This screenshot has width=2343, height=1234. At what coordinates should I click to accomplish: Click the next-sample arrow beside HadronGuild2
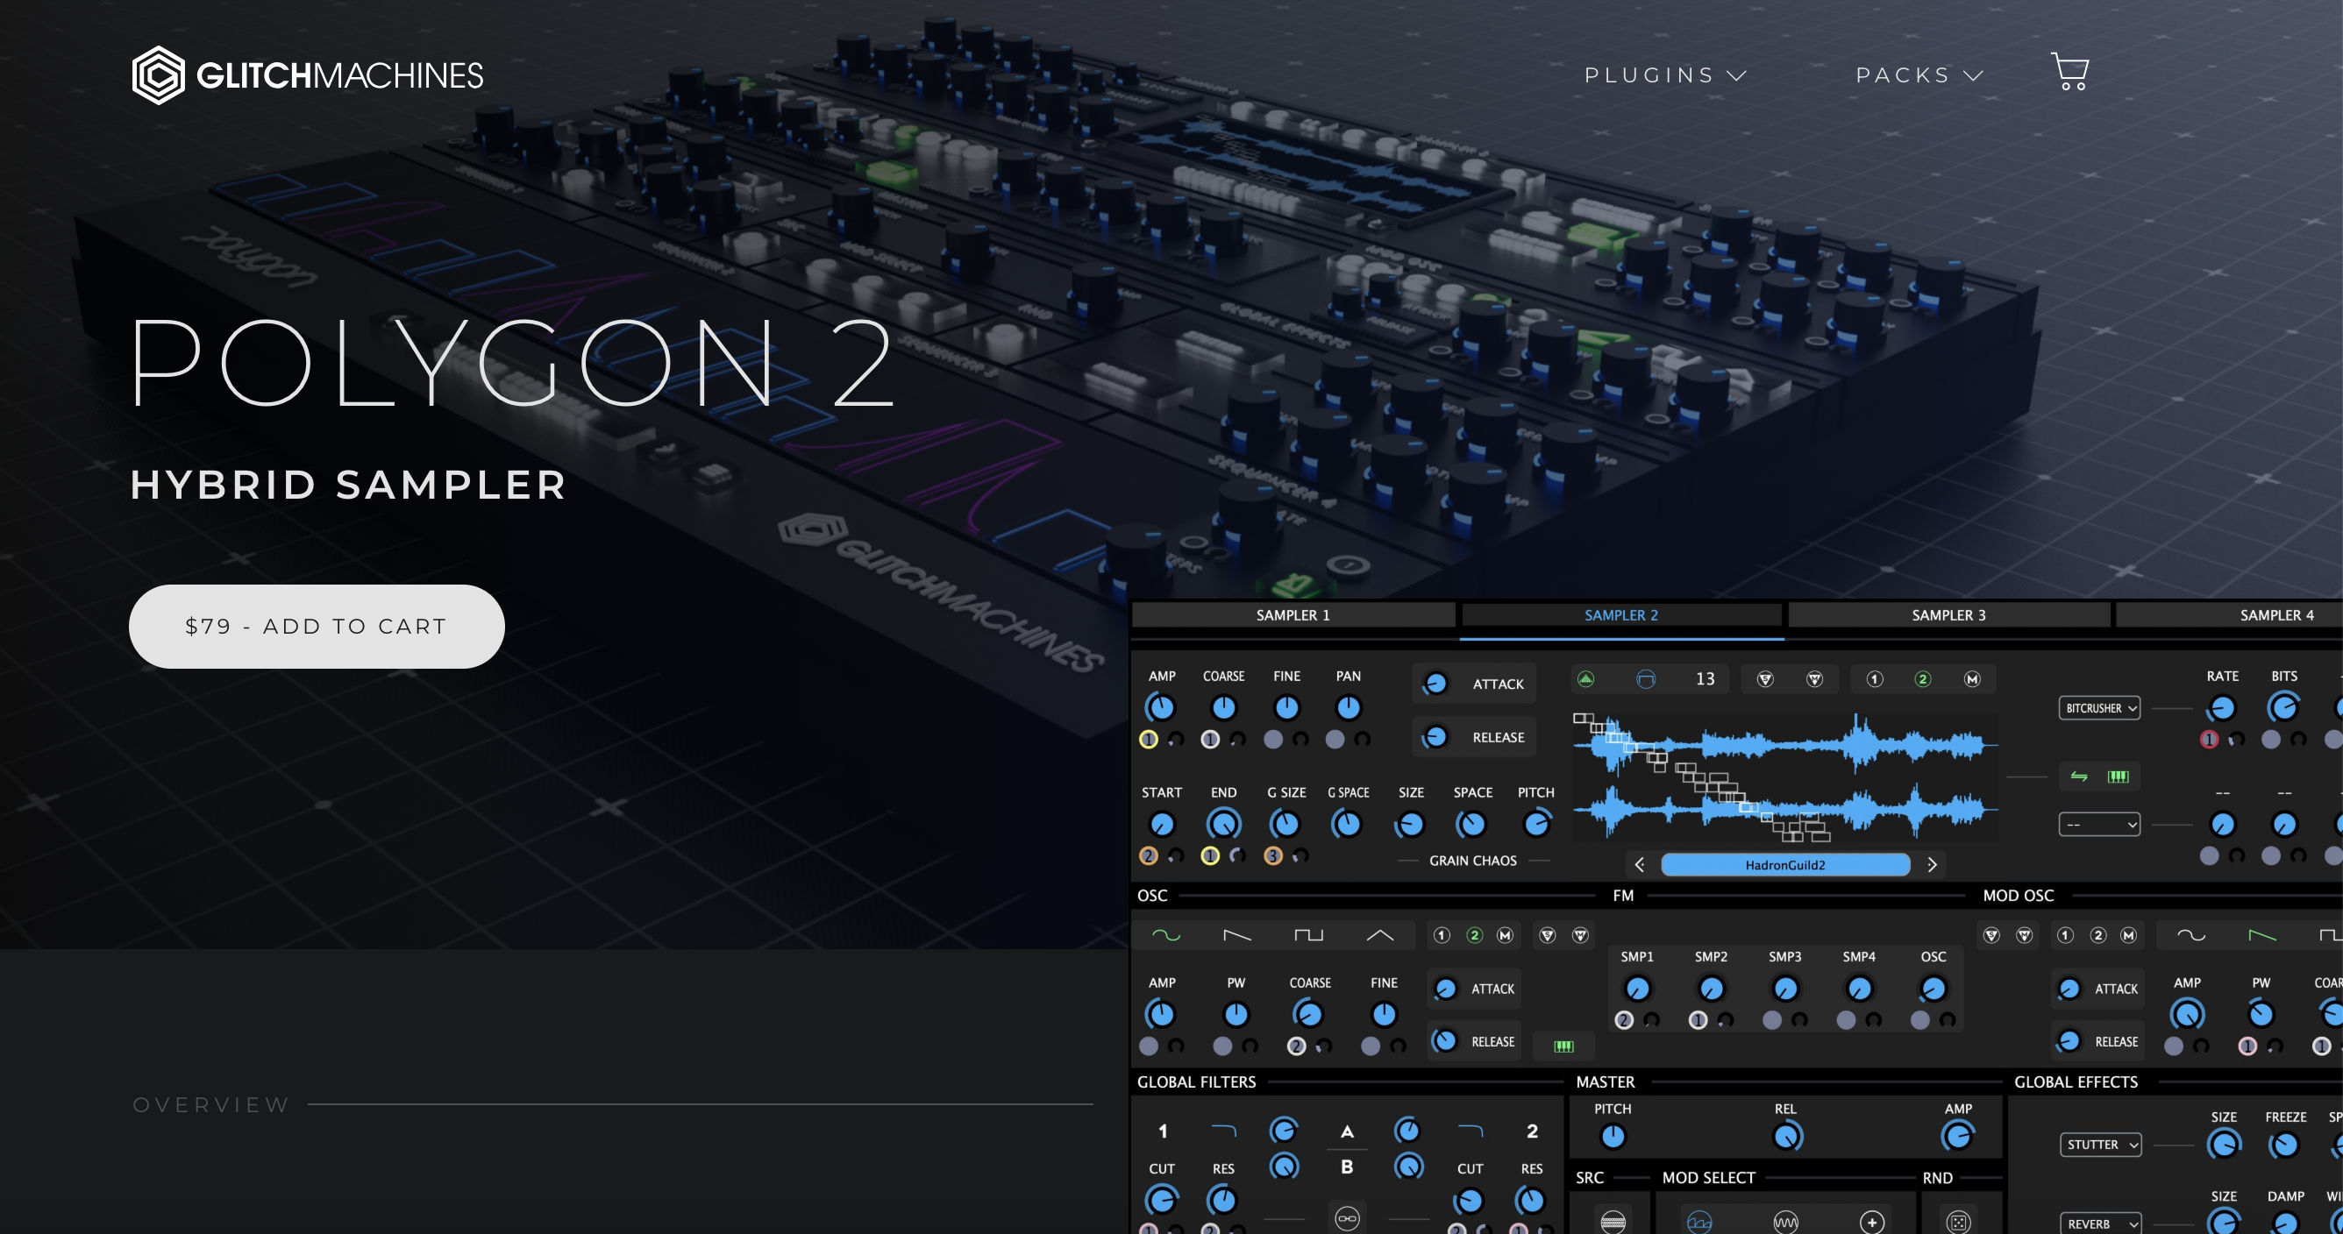click(1933, 866)
